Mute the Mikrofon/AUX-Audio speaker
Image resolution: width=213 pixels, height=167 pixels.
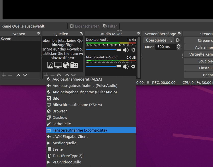[126, 67]
